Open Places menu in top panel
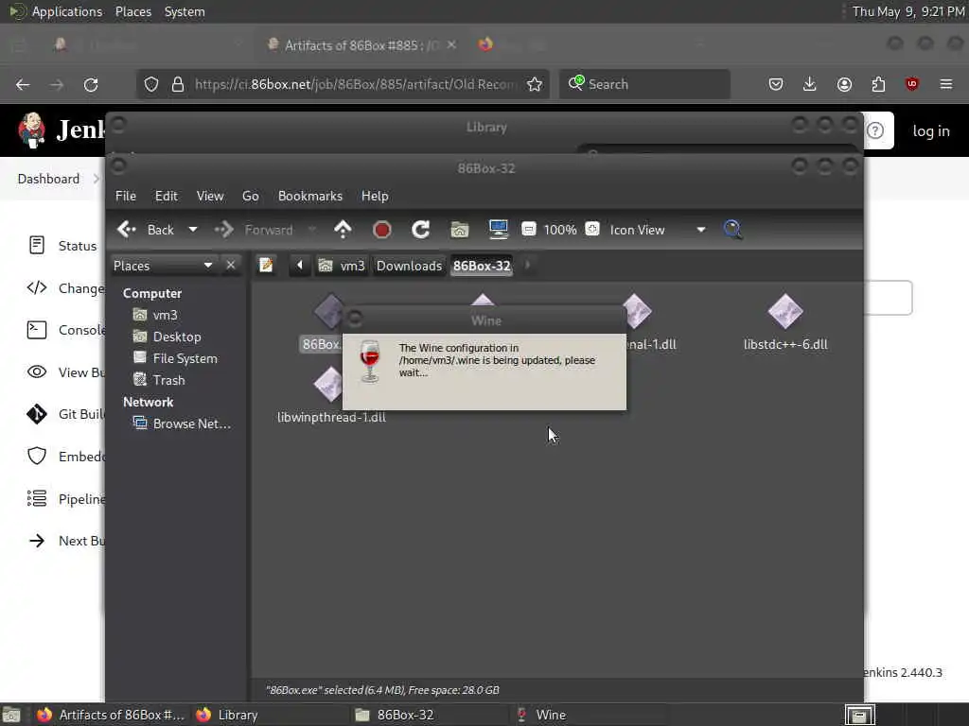This screenshot has height=726, width=969. click(x=133, y=11)
